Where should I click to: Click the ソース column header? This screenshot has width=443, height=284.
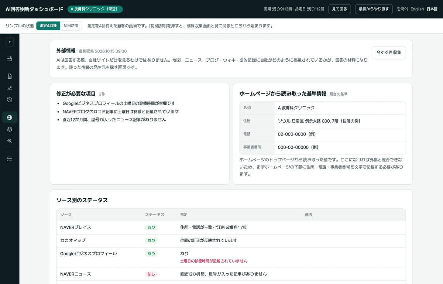(66, 215)
